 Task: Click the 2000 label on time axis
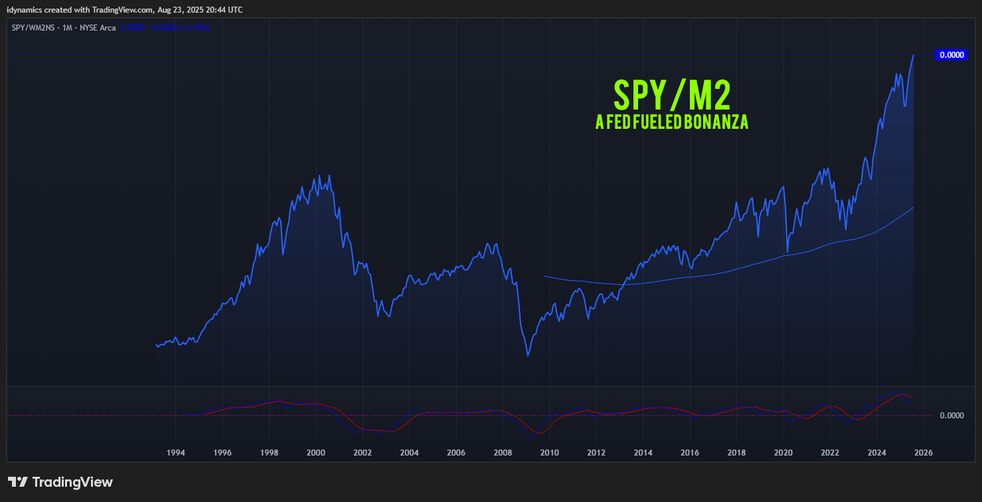coord(316,453)
